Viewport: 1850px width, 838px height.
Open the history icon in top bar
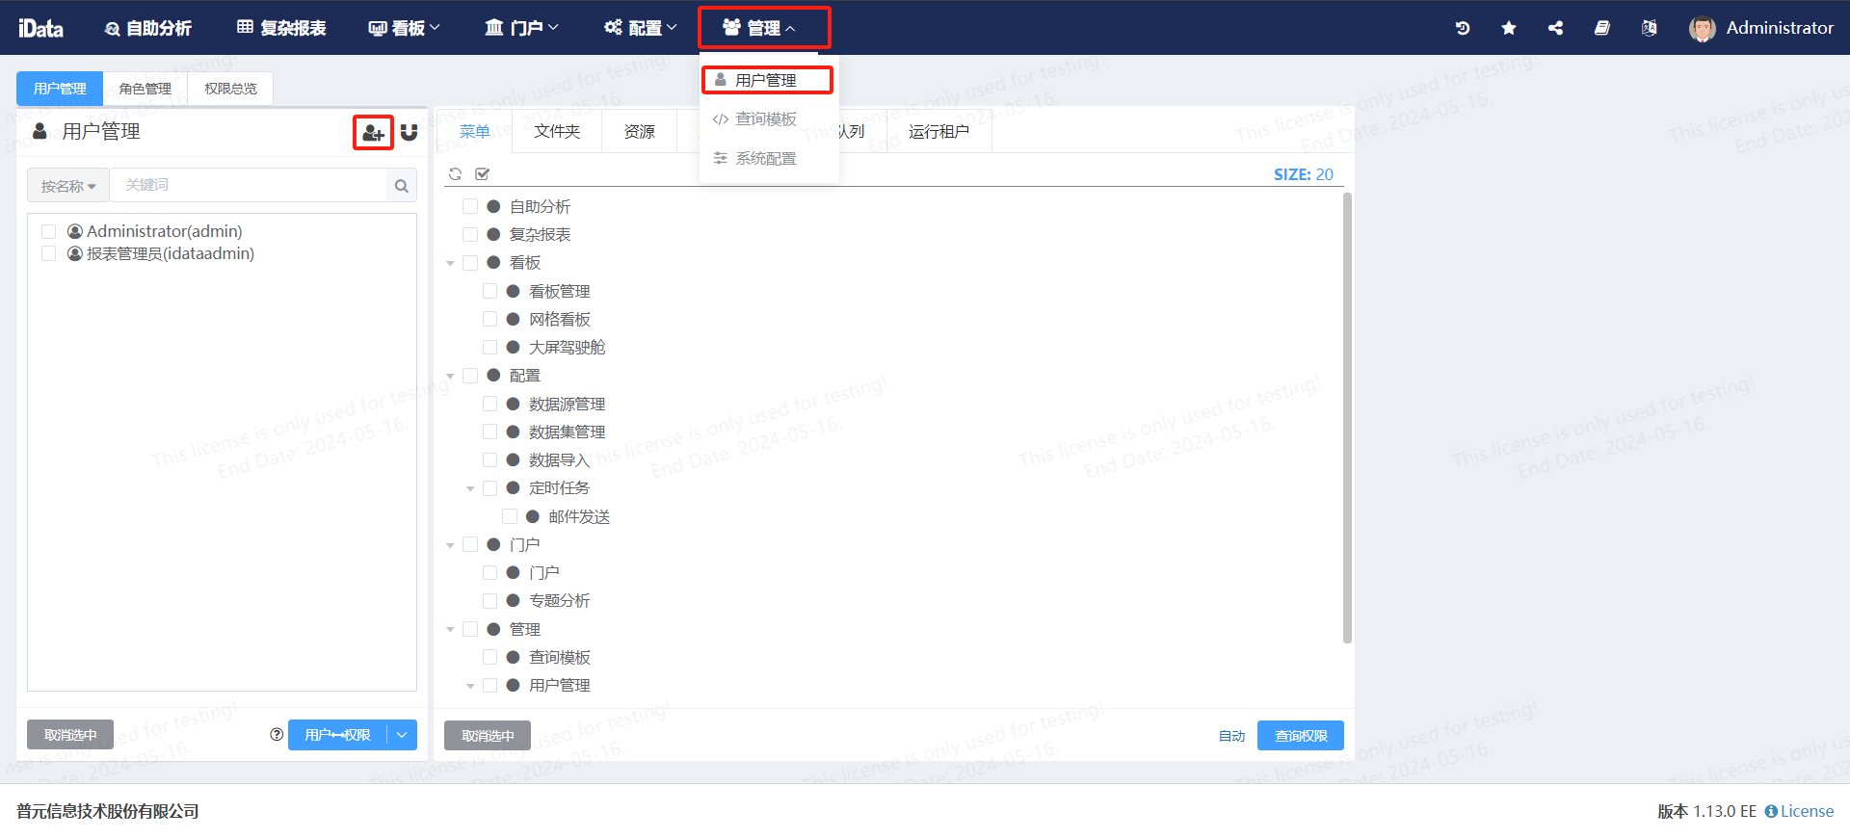[1463, 28]
